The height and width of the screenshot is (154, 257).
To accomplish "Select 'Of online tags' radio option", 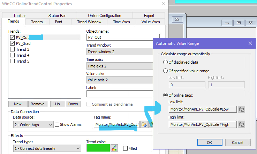I will (x=165, y=95).
